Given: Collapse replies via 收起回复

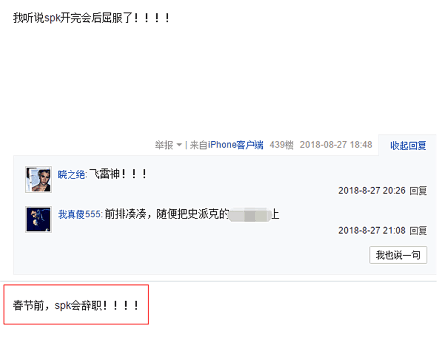Looking at the screenshot, I should tap(408, 145).
